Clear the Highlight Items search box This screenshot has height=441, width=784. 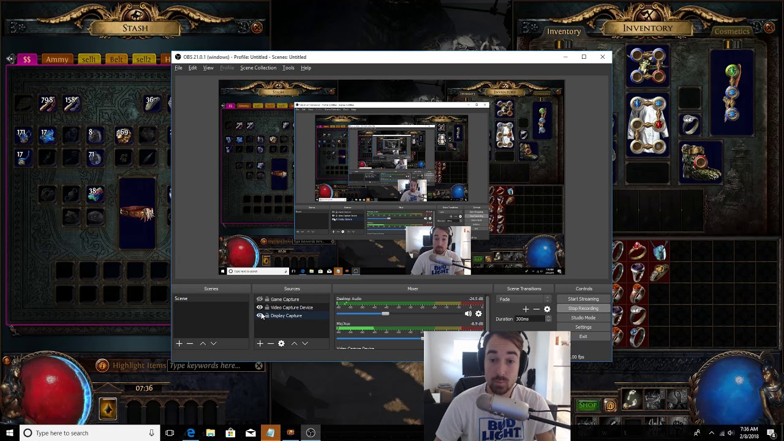[x=259, y=366]
